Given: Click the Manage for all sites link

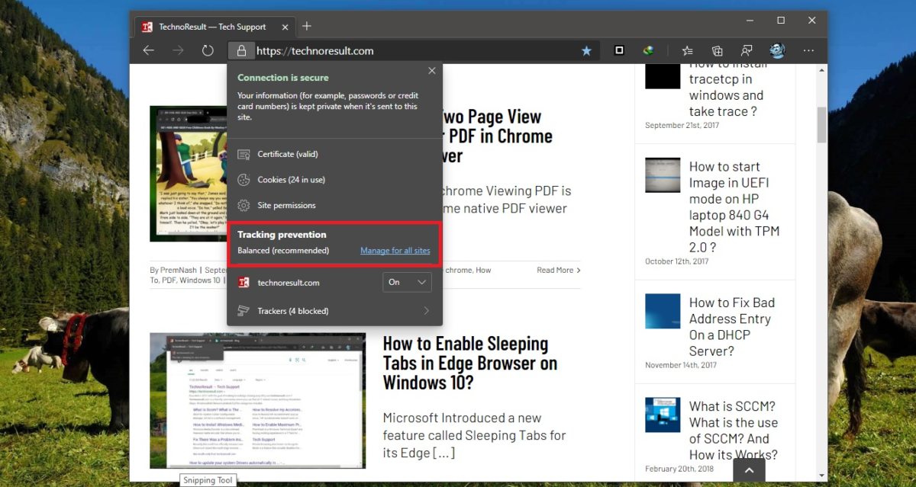Looking at the screenshot, I should point(395,250).
